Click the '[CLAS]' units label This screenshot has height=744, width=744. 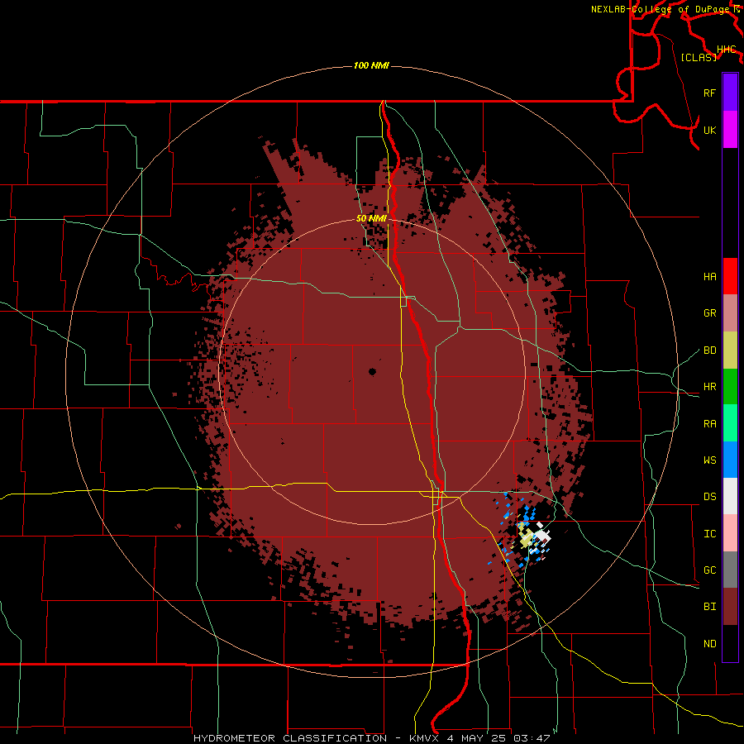(699, 57)
